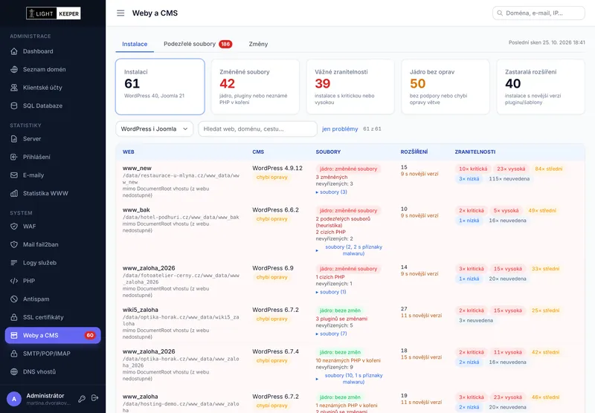
Task: Click the 60 badge on Weby a CMS
Action: click(90, 335)
